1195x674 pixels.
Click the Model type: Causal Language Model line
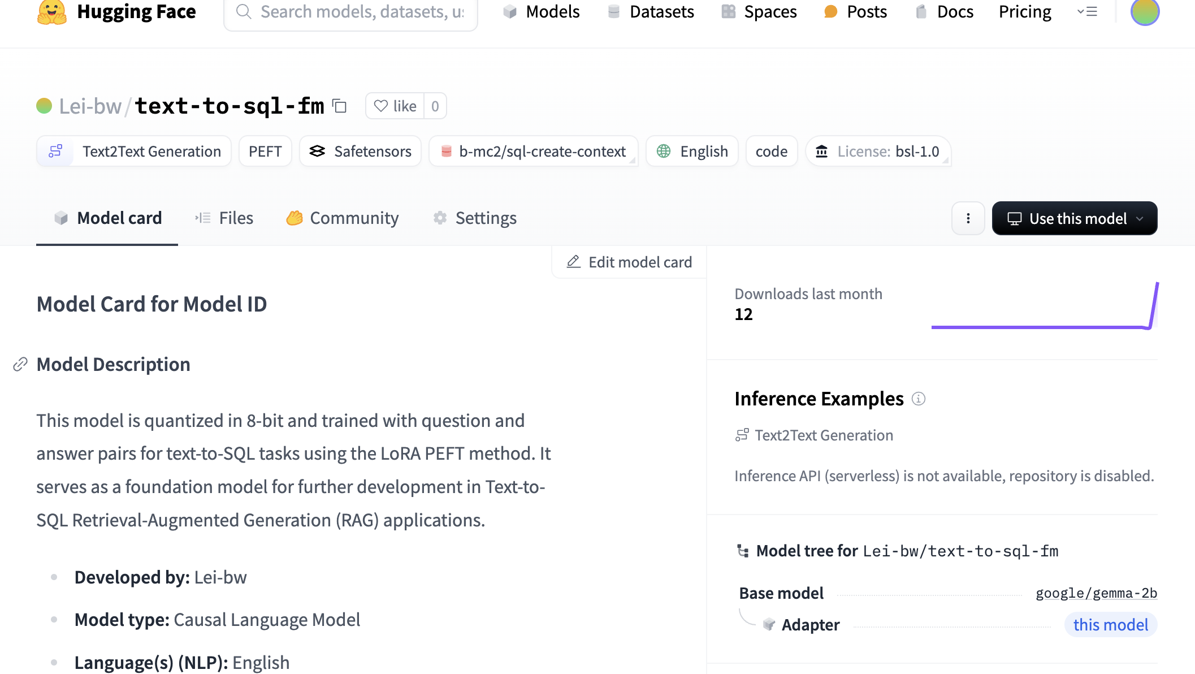[217, 620]
